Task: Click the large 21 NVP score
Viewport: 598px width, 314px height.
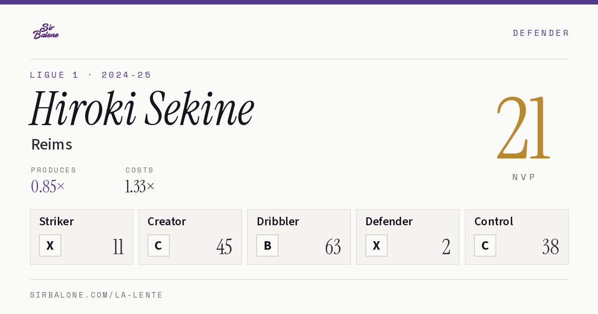Action: 523,128
